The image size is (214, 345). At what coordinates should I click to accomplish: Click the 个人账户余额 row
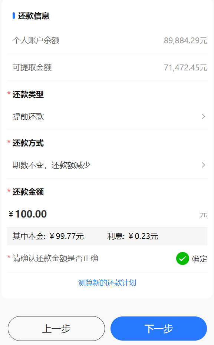(x=107, y=40)
